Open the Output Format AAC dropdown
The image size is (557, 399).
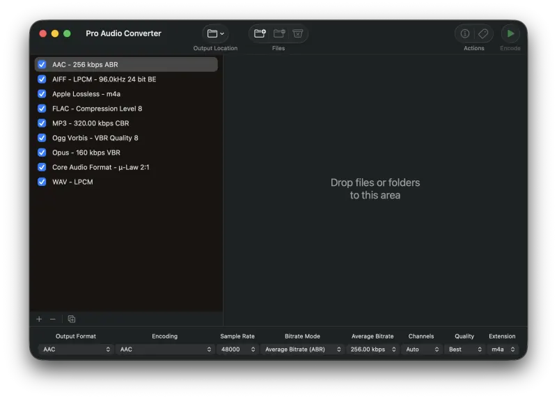76,350
